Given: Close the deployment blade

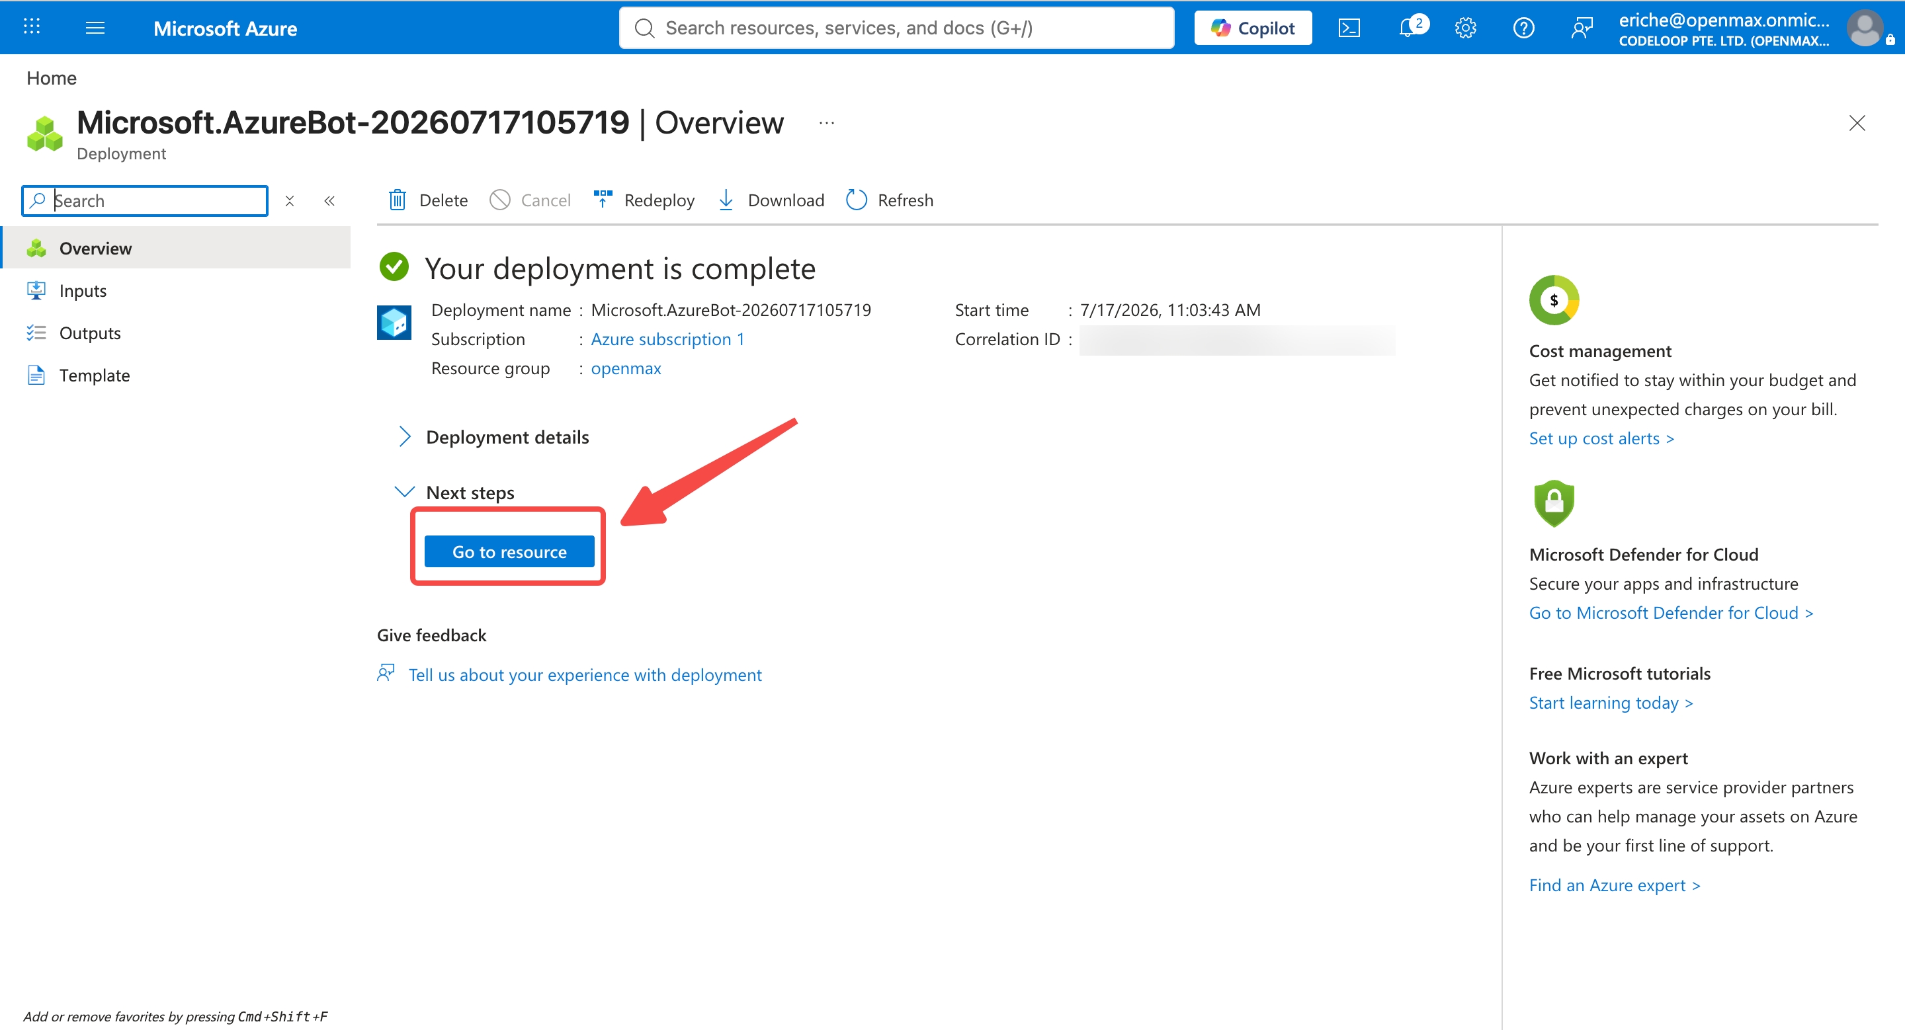Looking at the screenshot, I should (x=1857, y=123).
